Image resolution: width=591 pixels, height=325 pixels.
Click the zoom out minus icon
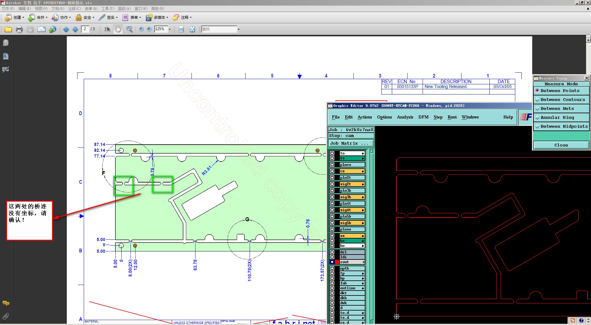pos(141,29)
